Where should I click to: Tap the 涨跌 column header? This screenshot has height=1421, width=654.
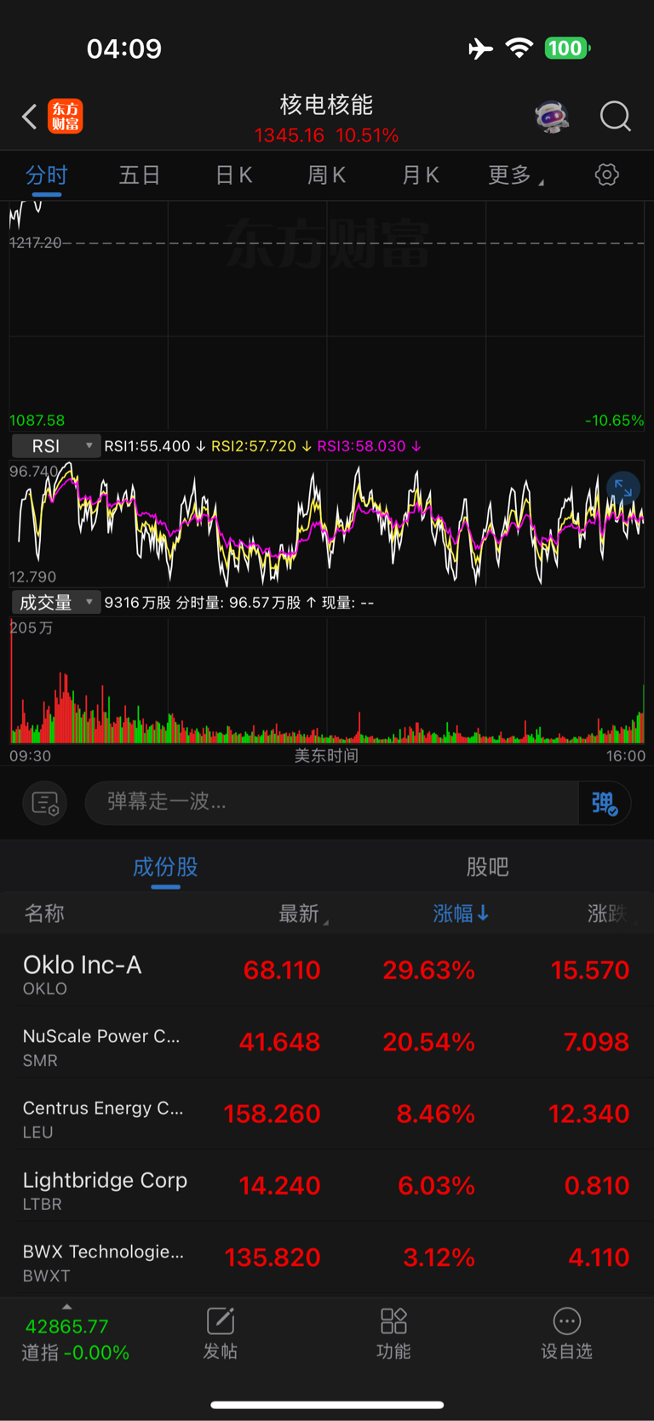coord(608,914)
